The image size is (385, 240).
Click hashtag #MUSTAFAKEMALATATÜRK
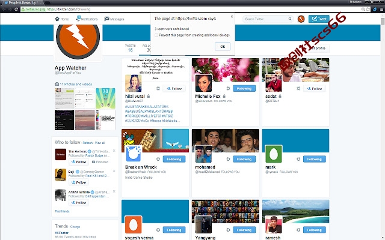pyautogui.click(x=147, y=107)
